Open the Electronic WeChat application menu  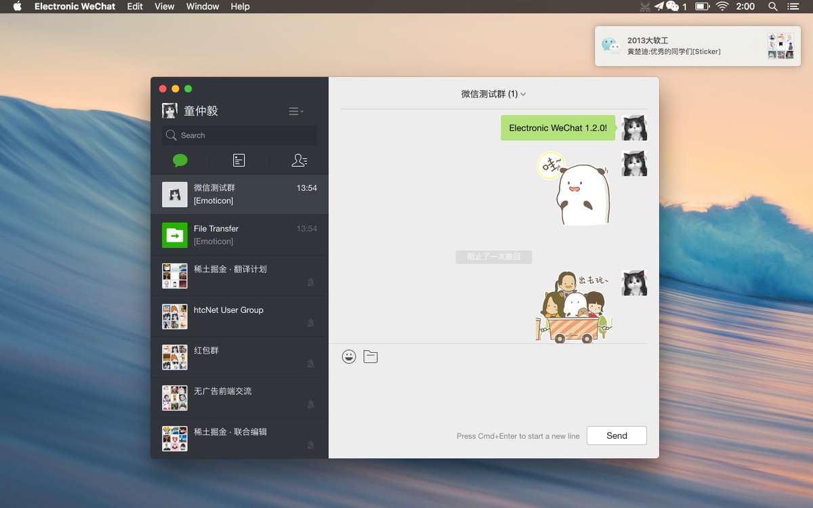(x=75, y=7)
